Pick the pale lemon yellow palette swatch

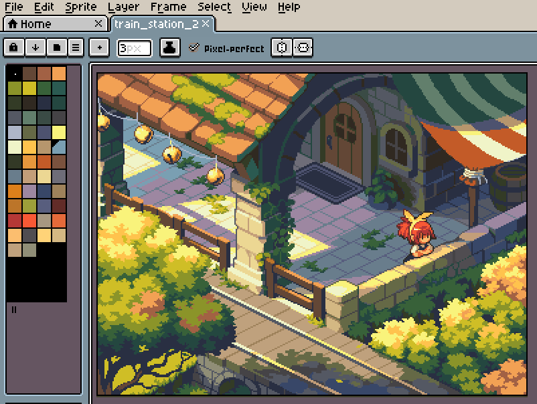pos(59,132)
